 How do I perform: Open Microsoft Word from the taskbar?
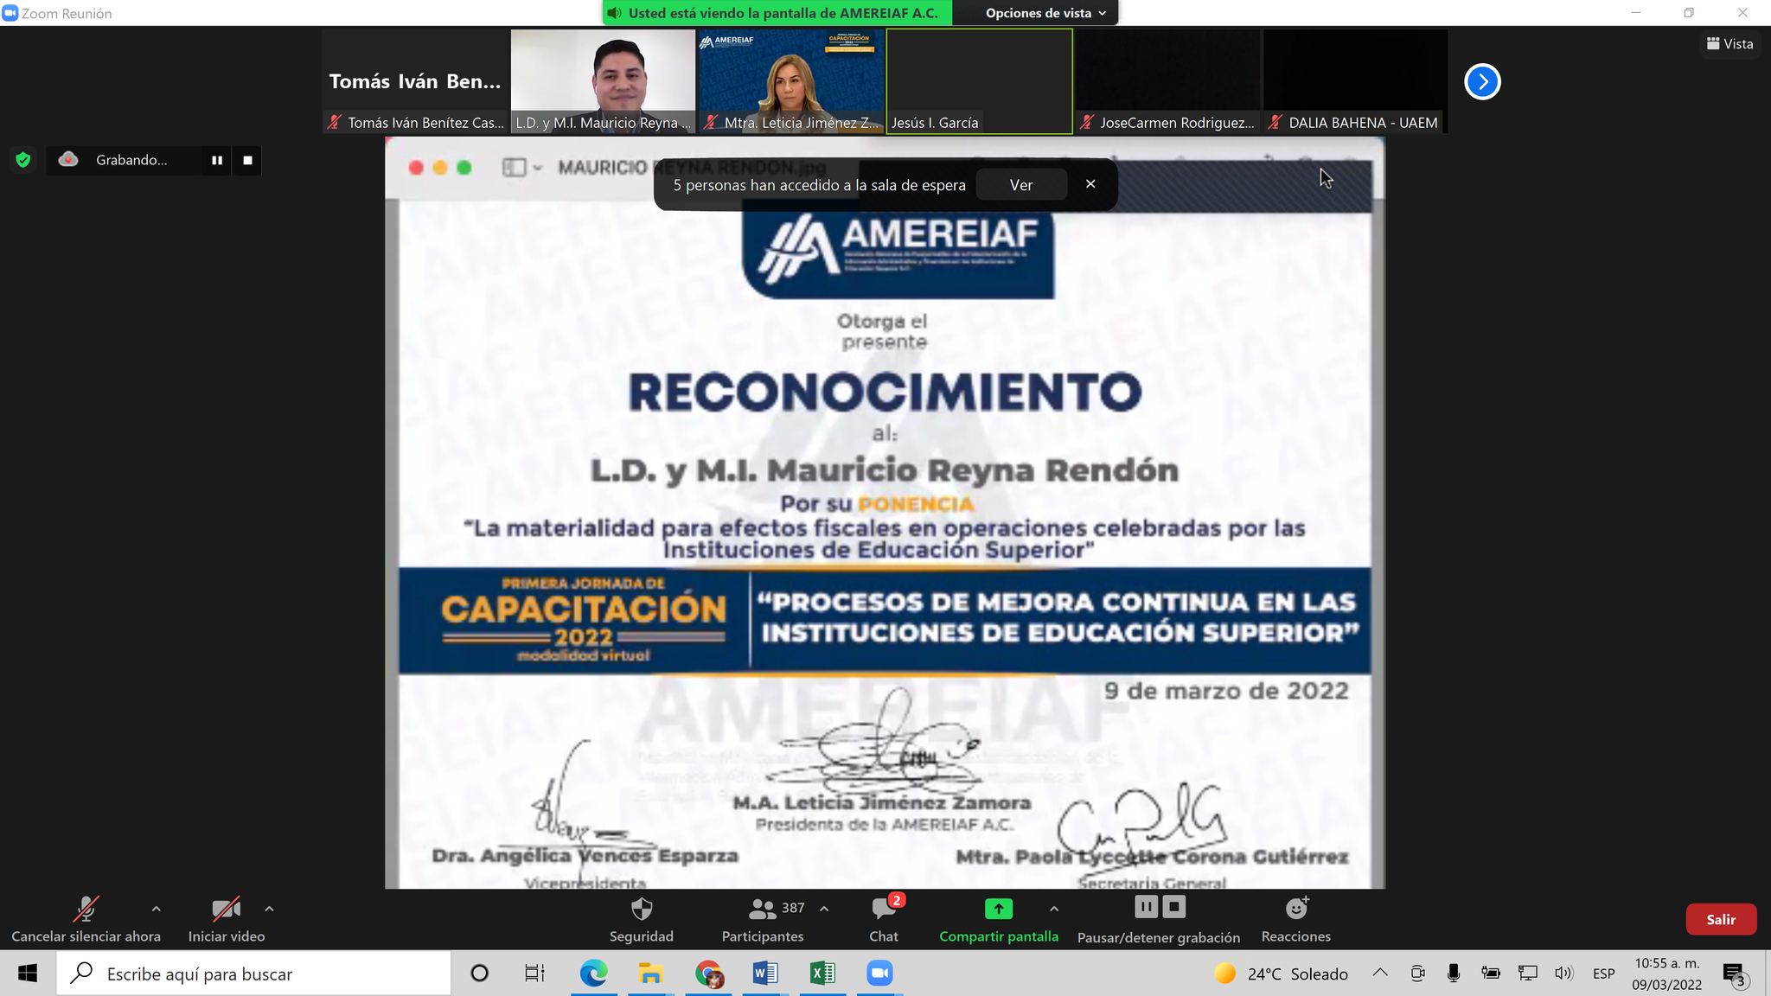pyautogui.click(x=765, y=974)
